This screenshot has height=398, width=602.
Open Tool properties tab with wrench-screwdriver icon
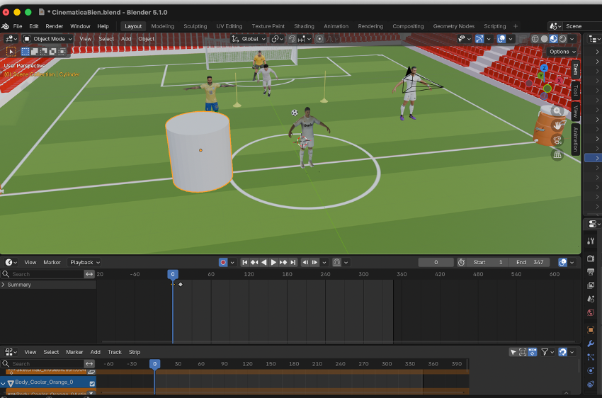[x=591, y=241]
